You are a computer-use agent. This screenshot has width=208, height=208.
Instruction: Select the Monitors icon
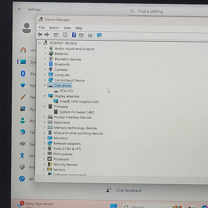click(x=50, y=138)
